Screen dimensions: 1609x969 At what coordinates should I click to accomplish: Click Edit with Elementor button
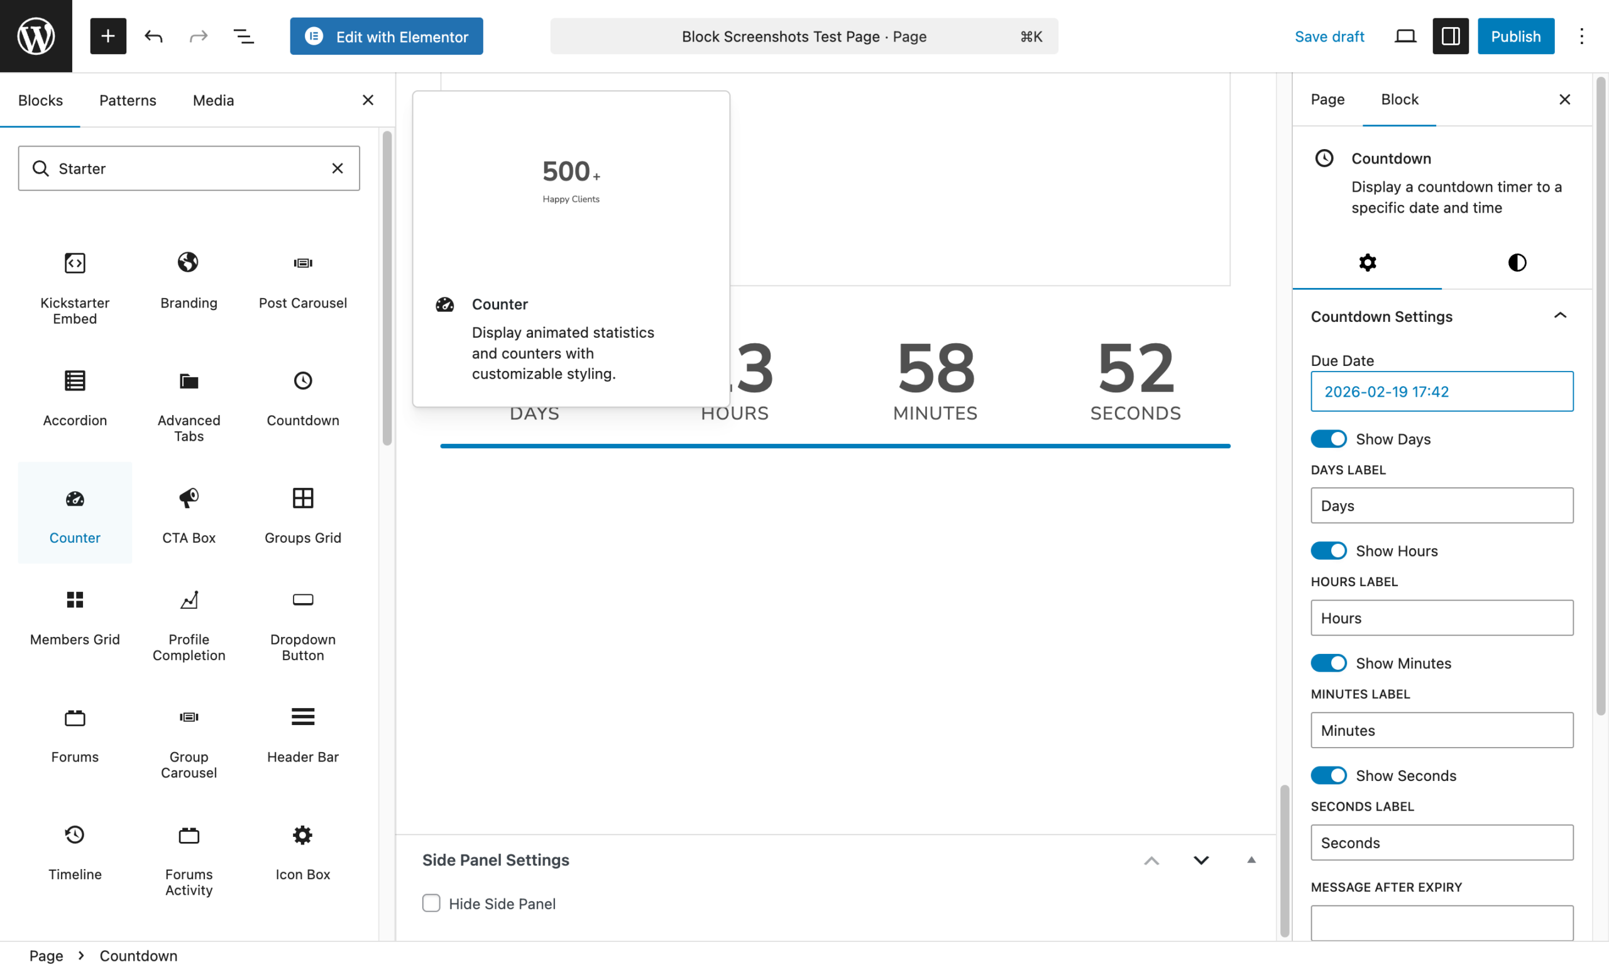[387, 36]
